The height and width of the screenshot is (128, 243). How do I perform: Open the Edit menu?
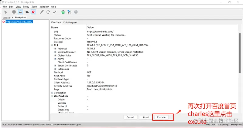point(11,7)
